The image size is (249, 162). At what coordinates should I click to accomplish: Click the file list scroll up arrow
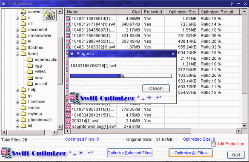tap(245, 12)
